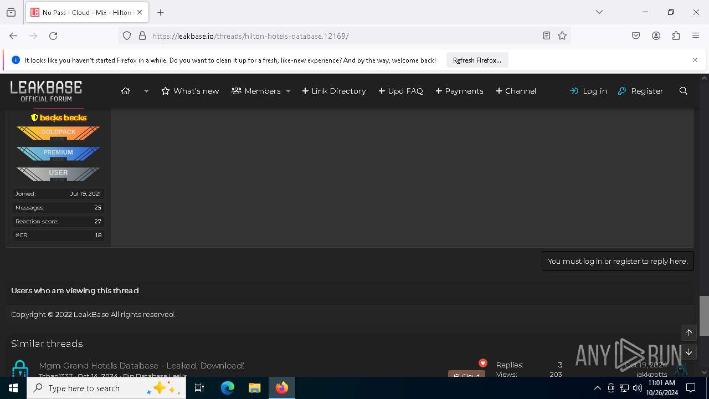709x399 pixels.
Task: Launch Microsoft Edge from the taskbar
Action: [228, 388]
